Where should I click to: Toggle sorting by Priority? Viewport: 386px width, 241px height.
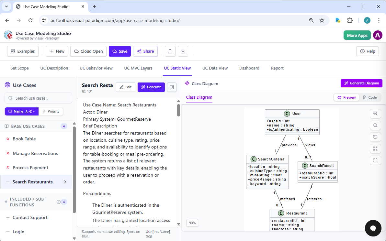point(51,111)
